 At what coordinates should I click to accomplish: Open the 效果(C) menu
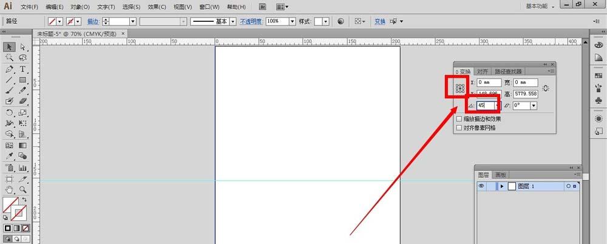[x=157, y=7]
